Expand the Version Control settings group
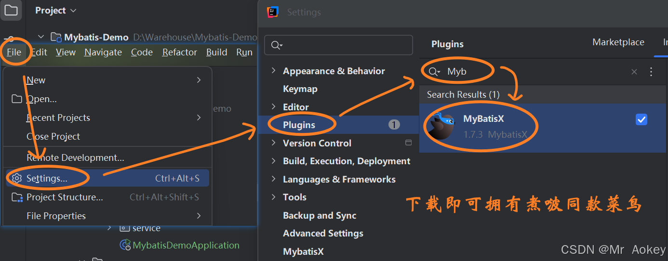 coord(274,143)
